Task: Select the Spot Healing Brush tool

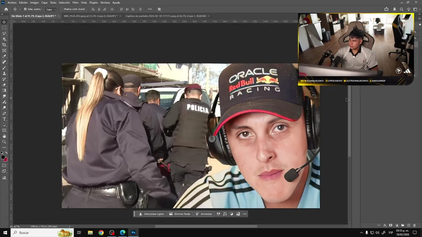Action: [x=4, y=62]
